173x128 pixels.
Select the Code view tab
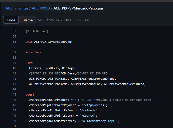(11, 20)
